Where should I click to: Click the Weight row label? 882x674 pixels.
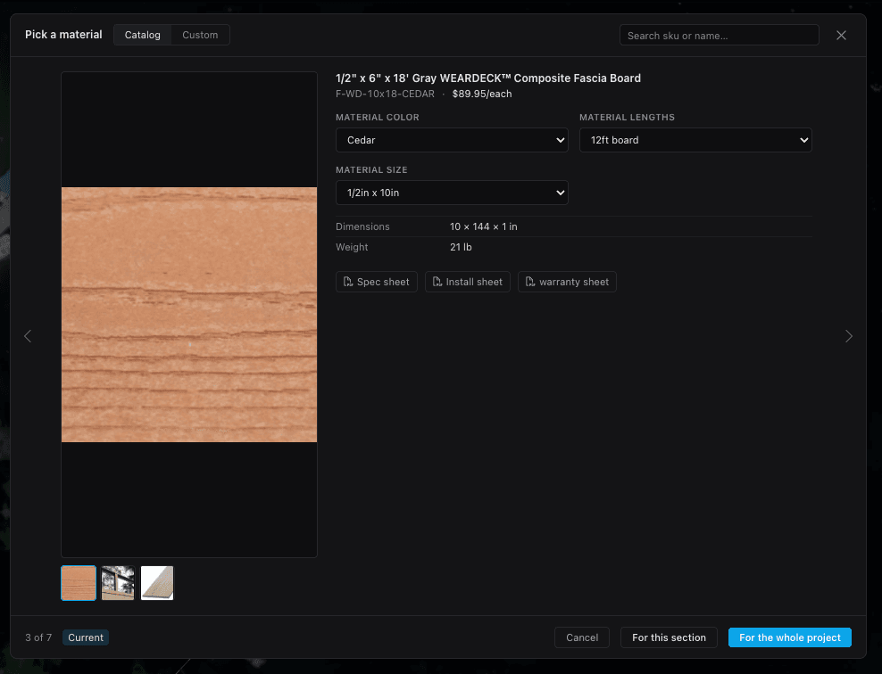click(352, 247)
